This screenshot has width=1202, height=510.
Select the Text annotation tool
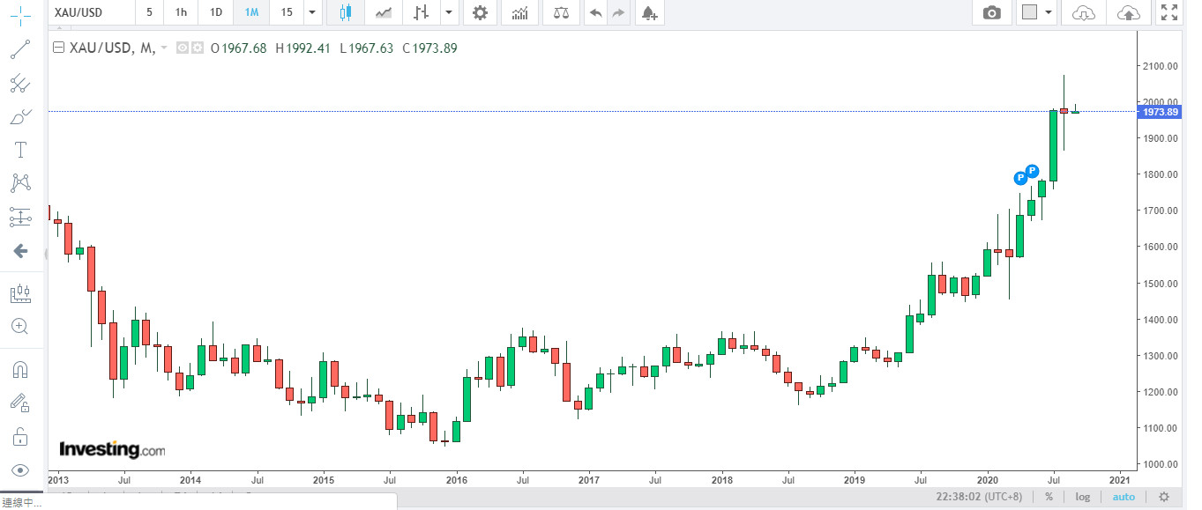pyautogui.click(x=20, y=150)
